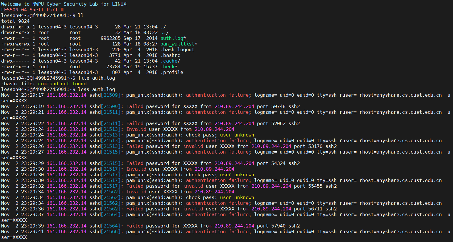453x242 pixels.
Task: Click the timestamp '23:29:32'
Action: (32, 186)
